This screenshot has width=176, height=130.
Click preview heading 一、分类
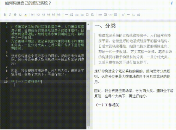pos(105,26)
